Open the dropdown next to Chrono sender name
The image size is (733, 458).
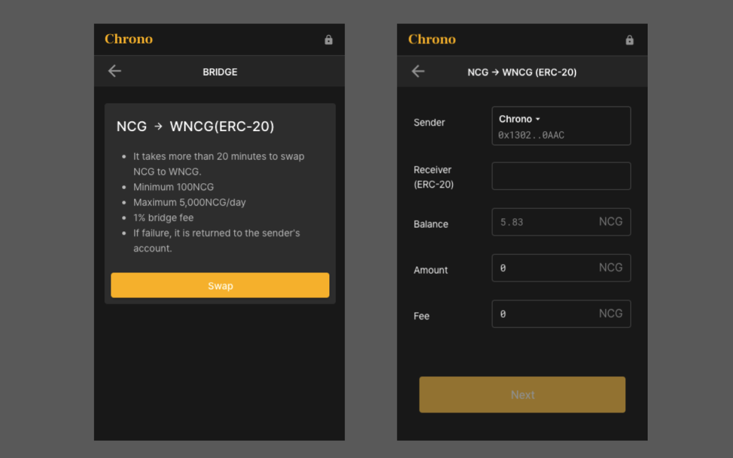537,119
